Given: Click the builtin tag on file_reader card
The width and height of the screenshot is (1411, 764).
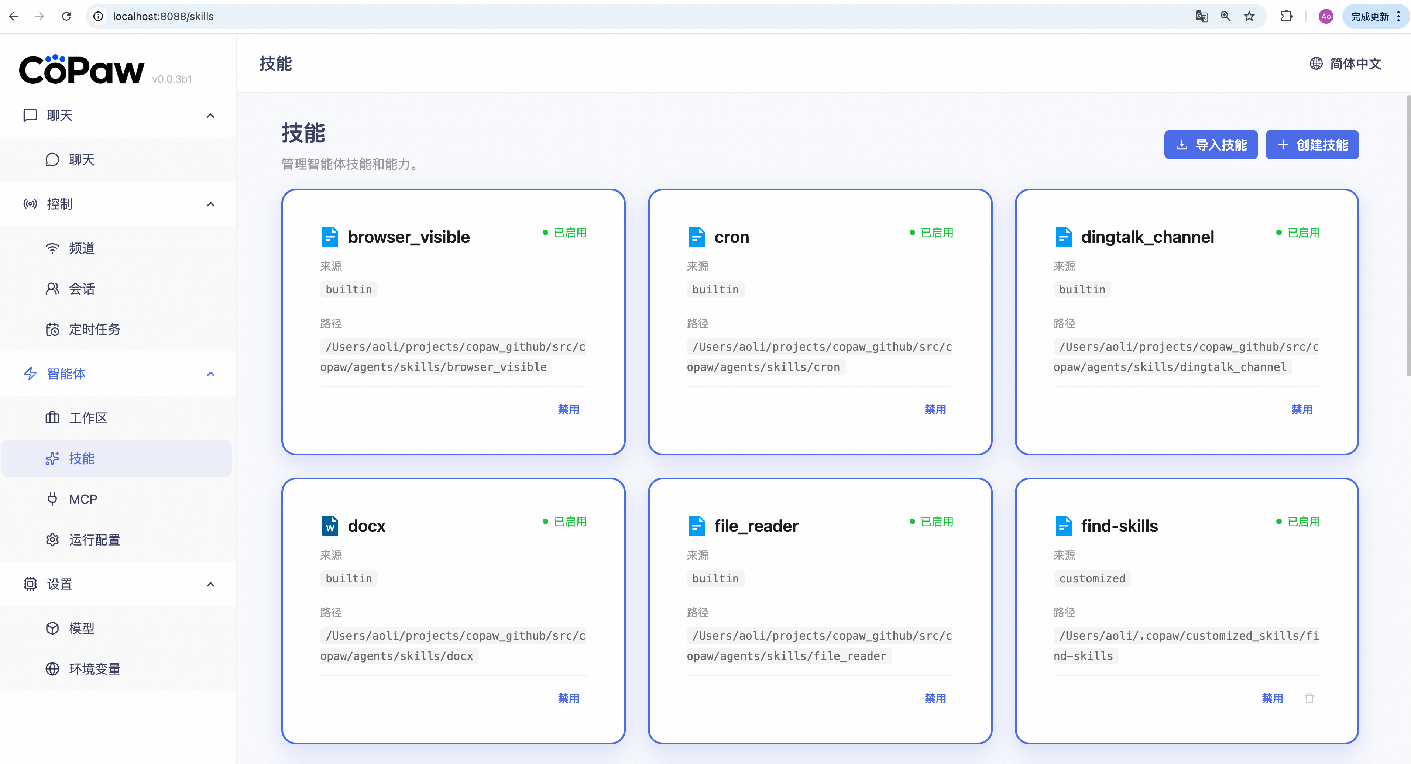Looking at the screenshot, I should pos(715,578).
